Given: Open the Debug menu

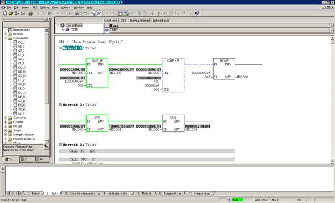Looking at the screenshot, I should [44, 7].
